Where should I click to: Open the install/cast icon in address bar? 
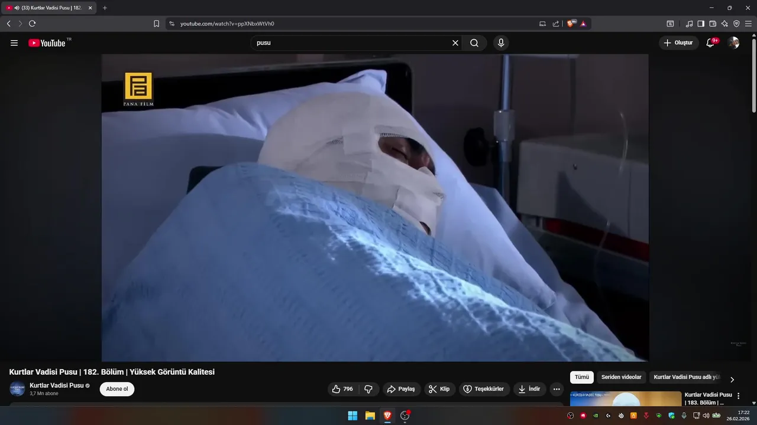[x=542, y=24]
